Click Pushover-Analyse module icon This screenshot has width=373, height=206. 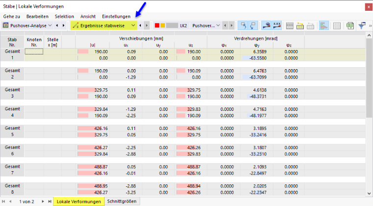(x=5, y=26)
